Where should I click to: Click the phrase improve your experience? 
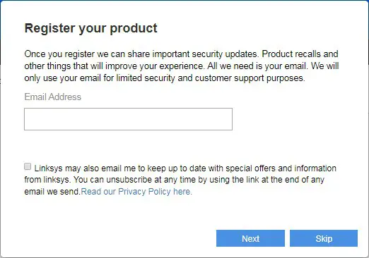(x=155, y=66)
